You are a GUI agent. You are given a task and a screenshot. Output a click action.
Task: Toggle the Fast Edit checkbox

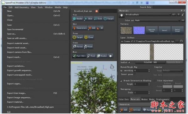pos(74,56)
